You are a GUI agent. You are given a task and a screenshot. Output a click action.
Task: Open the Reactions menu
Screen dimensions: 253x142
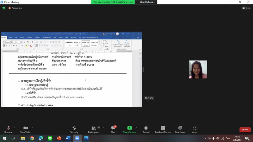tap(180, 129)
